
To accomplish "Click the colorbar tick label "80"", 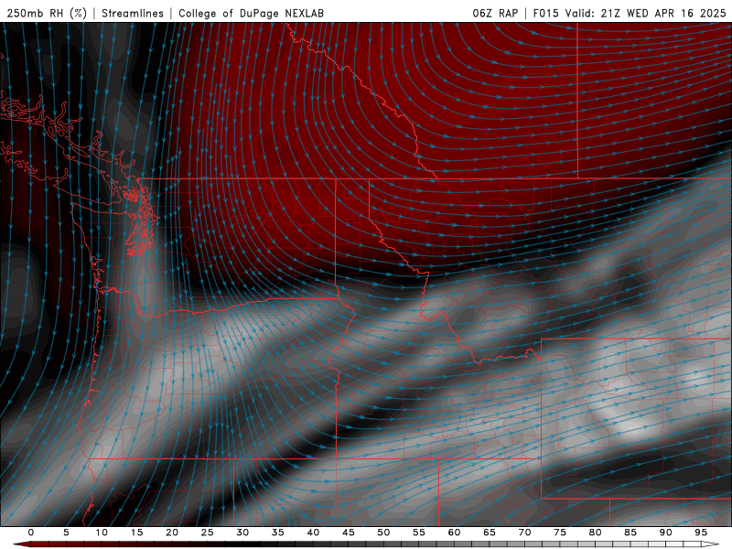I will (x=596, y=533).
